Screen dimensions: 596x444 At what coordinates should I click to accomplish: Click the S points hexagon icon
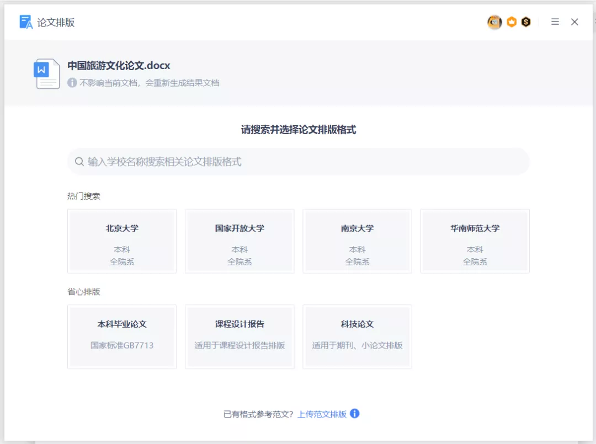click(525, 22)
